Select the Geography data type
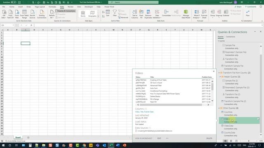The height and width of the screenshot is (148, 264). (92, 14)
